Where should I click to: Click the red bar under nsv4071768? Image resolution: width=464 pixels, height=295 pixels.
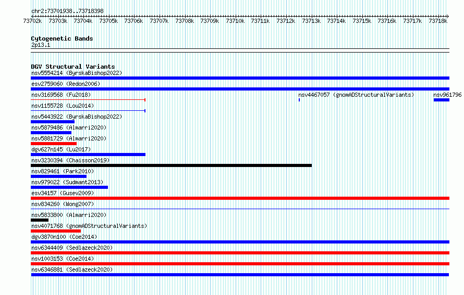coord(56,231)
